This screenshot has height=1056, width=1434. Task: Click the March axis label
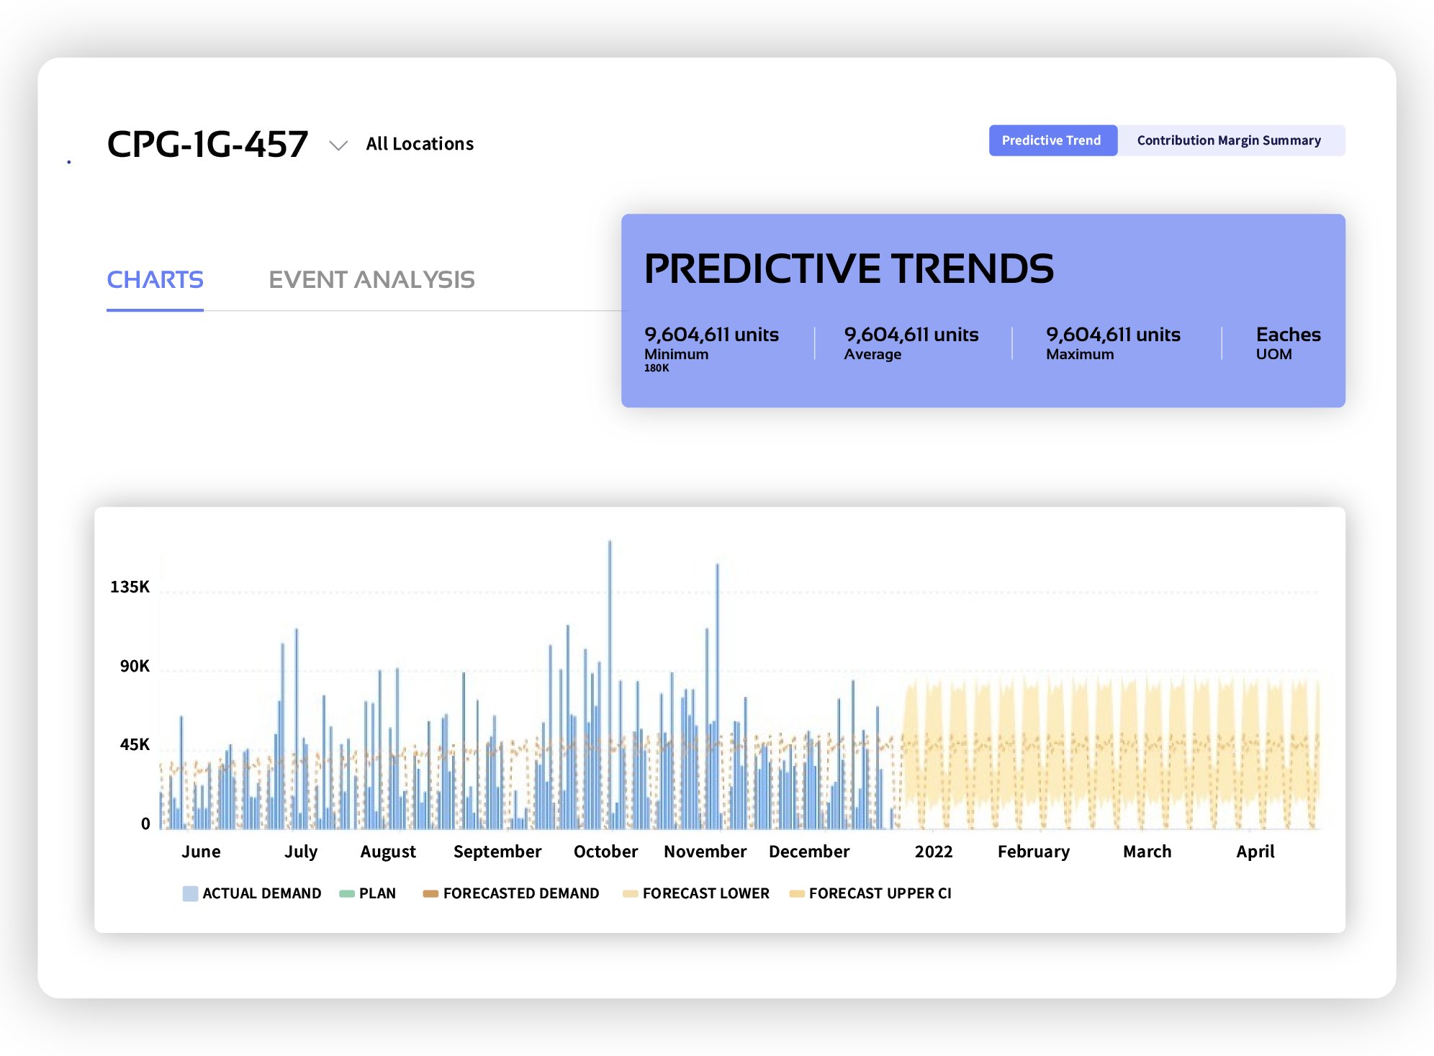pyautogui.click(x=1147, y=852)
